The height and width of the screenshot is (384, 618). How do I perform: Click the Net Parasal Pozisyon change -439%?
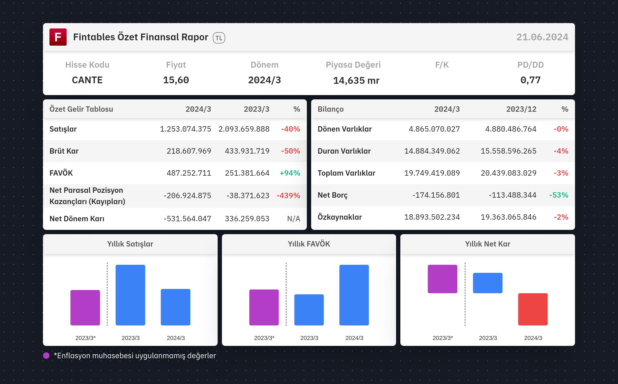(288, 195)
